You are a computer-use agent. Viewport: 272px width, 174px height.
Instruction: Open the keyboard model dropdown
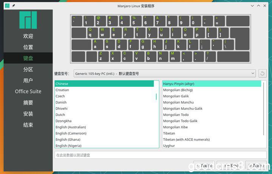click(164, 74)
